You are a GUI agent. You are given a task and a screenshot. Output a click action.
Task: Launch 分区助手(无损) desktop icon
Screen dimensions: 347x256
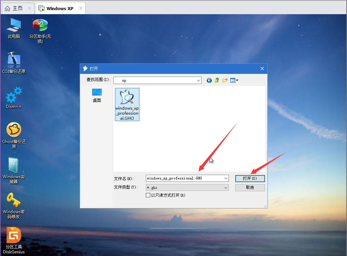point(40,31)
